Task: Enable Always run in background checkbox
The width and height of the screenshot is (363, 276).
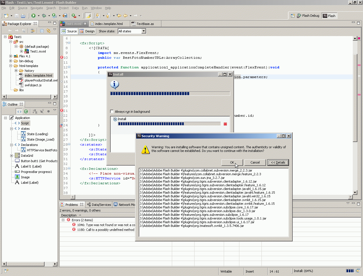Action: (x=112, y=112)
